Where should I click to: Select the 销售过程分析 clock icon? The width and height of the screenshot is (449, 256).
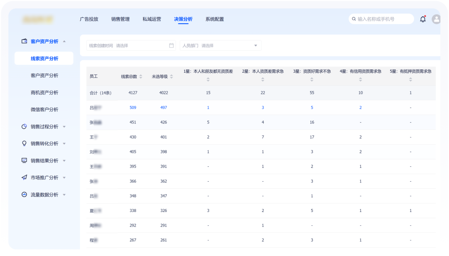pyautogui.click(x=24, y=126)
